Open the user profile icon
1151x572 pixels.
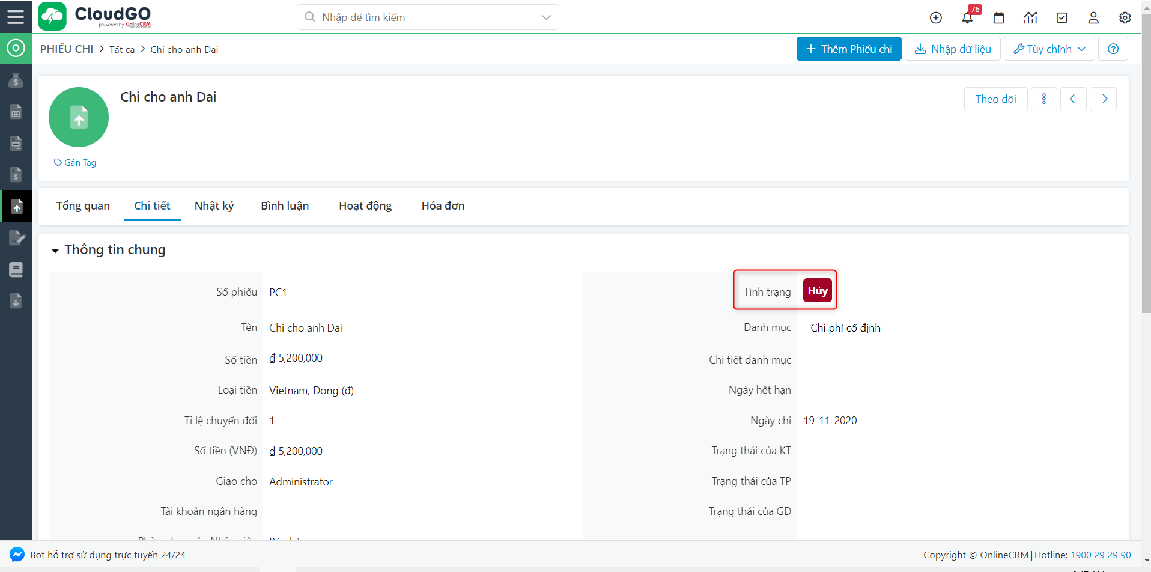point(1093,18)
